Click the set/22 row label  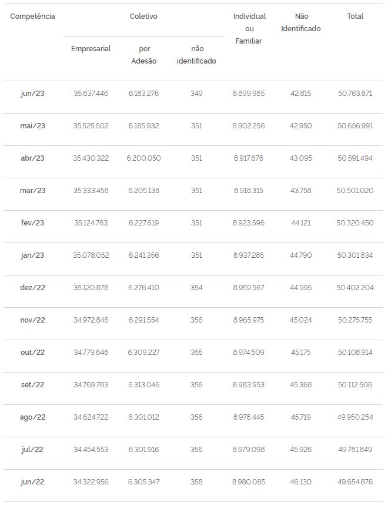[32, 384]
